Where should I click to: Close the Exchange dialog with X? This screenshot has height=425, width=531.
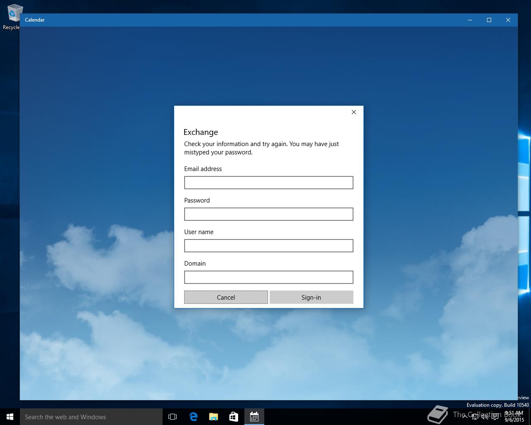click(354, 112)
